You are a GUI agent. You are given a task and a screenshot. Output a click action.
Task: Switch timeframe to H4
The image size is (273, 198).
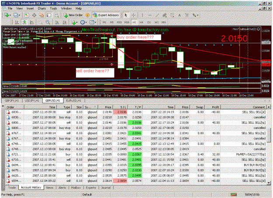[142, 22]
